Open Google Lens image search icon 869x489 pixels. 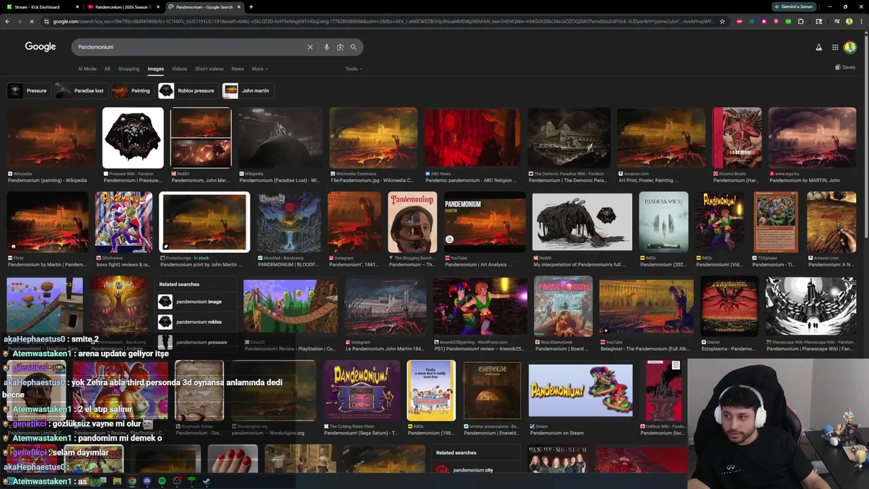340,47
